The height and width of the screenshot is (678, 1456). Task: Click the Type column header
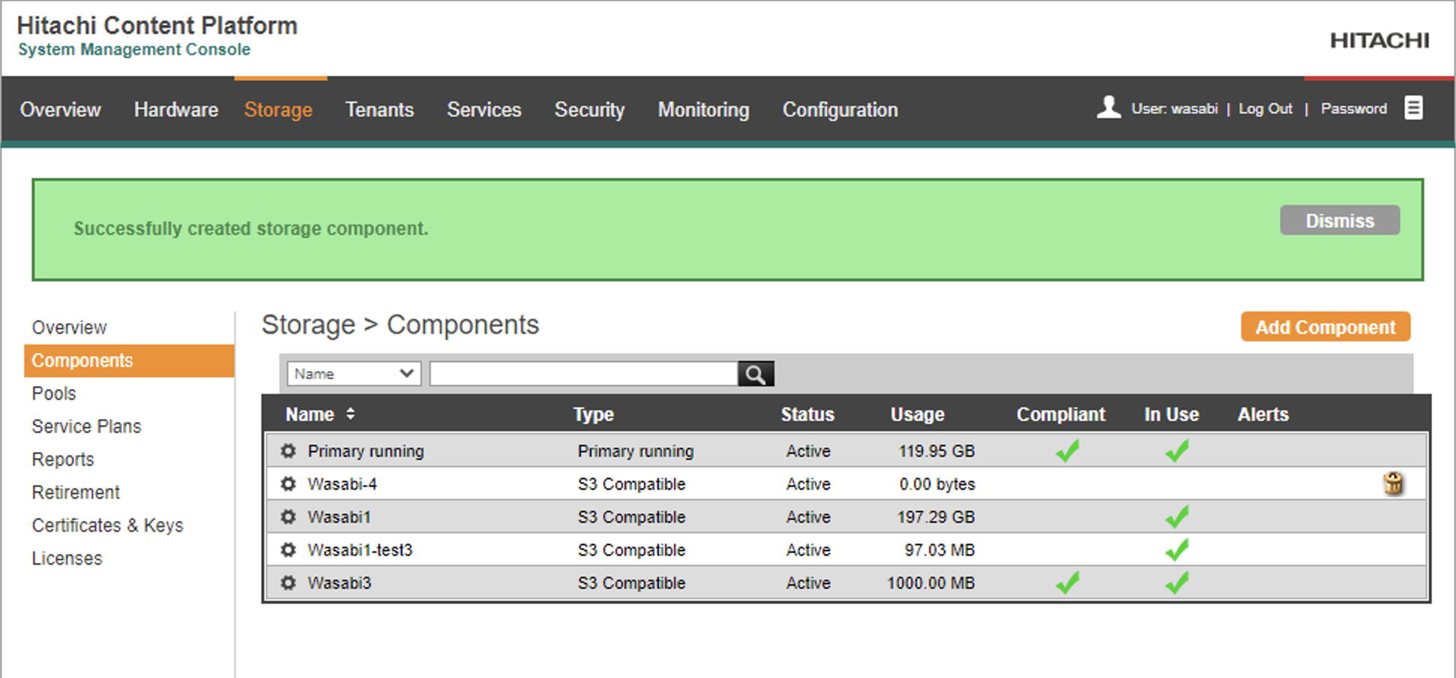[x=594, y=414]
